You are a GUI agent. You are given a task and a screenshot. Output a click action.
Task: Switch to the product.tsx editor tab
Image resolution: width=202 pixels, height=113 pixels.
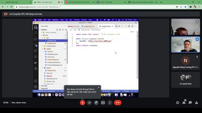89,26
